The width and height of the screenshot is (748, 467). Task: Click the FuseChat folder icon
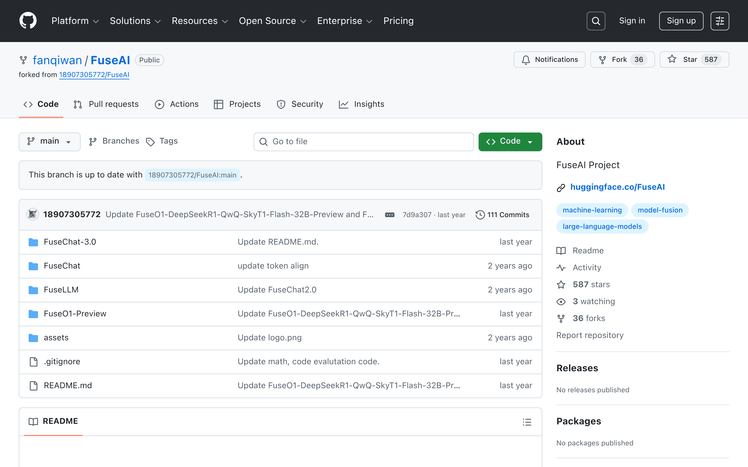tap(33, 266)
